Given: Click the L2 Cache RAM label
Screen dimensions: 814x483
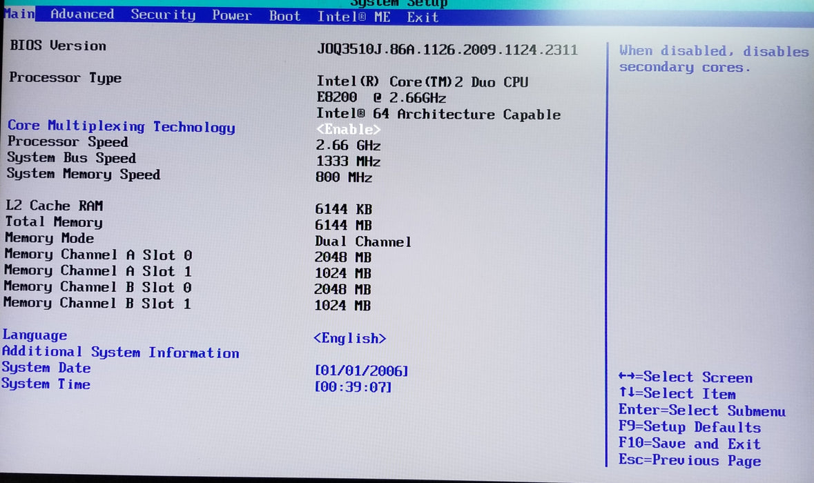Looking at the screenshot, I should coord(55,206).
